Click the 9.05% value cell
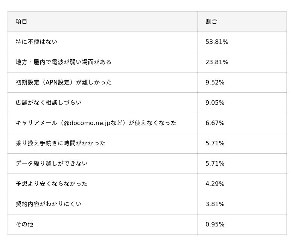Image resolution: width=301 pixels, height=246 pixels. 215,103
